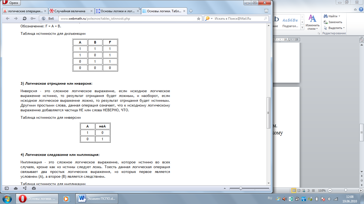
Task: Open the Windows Start menu
Action: [7, 198]
